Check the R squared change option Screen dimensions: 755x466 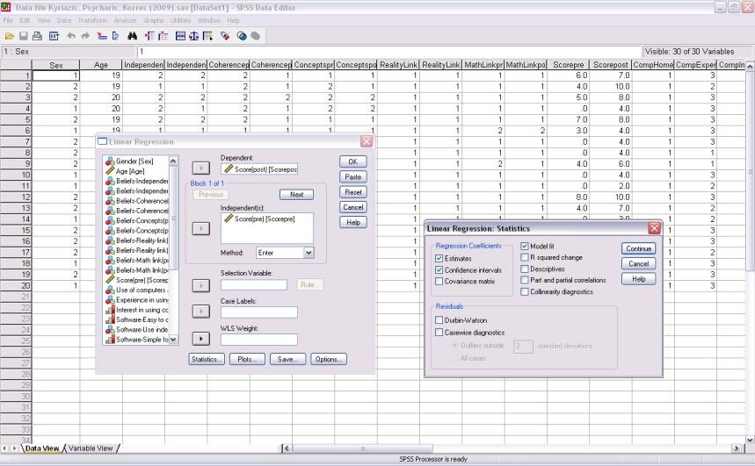point(525,257)
